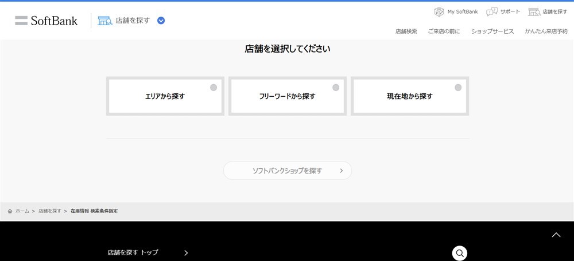Open the top-right 店舗を探す link
The height and width of the screenshot is (261, 574).
coord(555,11)
